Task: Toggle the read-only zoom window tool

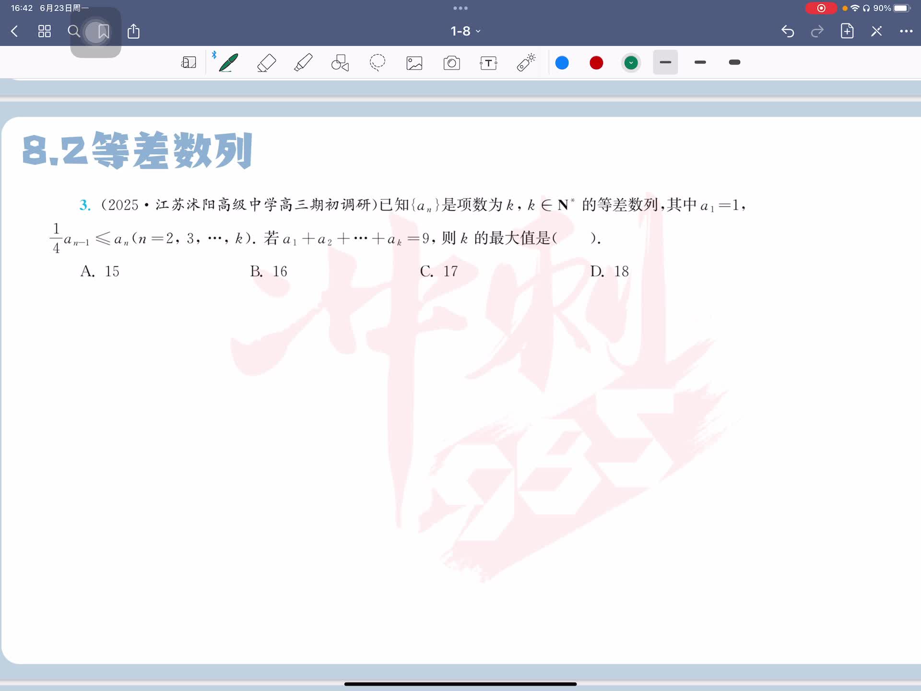Action: 189,63
